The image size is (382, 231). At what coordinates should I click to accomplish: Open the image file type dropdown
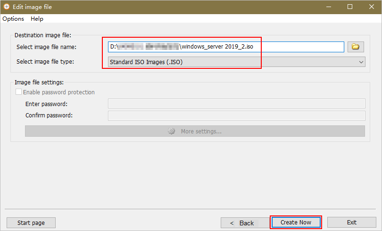(x=236, y=62)
